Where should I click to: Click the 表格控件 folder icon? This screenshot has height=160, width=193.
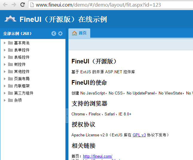coord(10,57)
